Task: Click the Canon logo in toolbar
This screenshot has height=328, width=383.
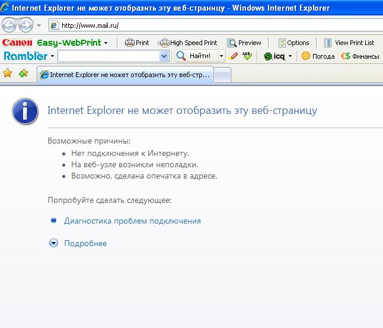Action: click(17, 43)
